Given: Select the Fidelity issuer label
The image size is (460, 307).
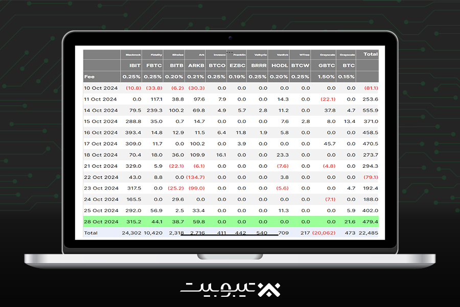Looking at the screenshot, I should [x=156, y=55].
